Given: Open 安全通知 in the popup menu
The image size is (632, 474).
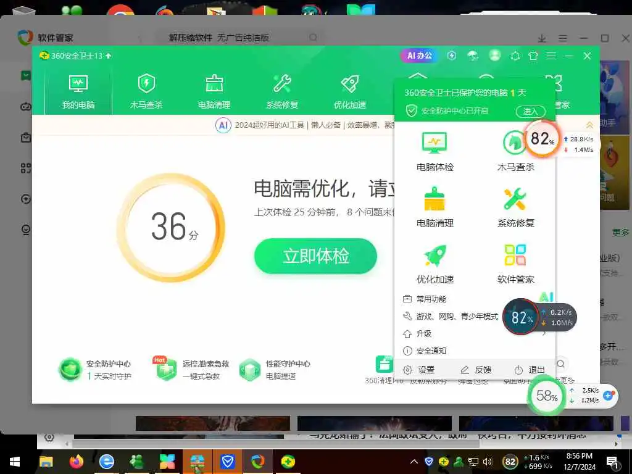Looking at the screenshot, I should tap(425, 351).
